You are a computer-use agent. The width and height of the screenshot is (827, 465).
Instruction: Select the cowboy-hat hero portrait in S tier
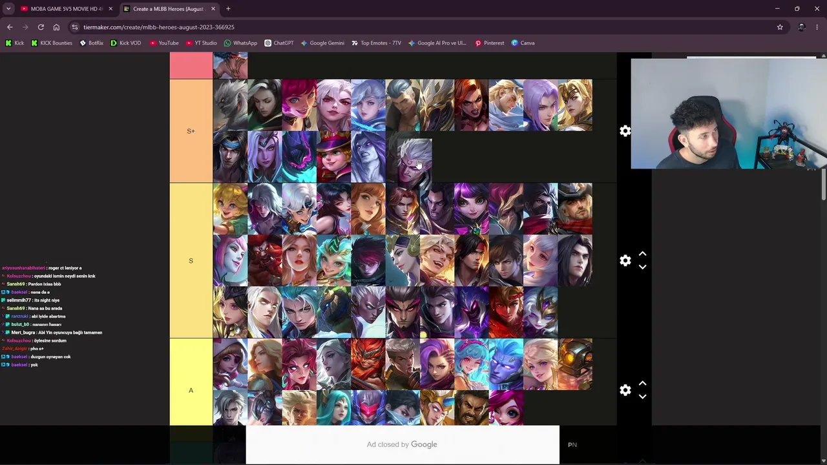(575, 209)
